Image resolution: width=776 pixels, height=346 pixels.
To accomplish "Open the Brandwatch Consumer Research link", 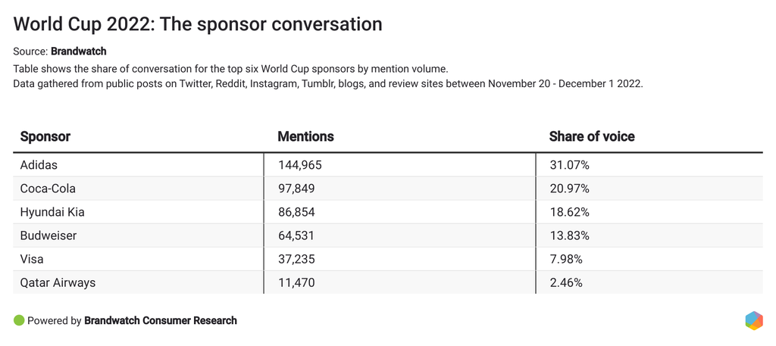I will [161, 320].
